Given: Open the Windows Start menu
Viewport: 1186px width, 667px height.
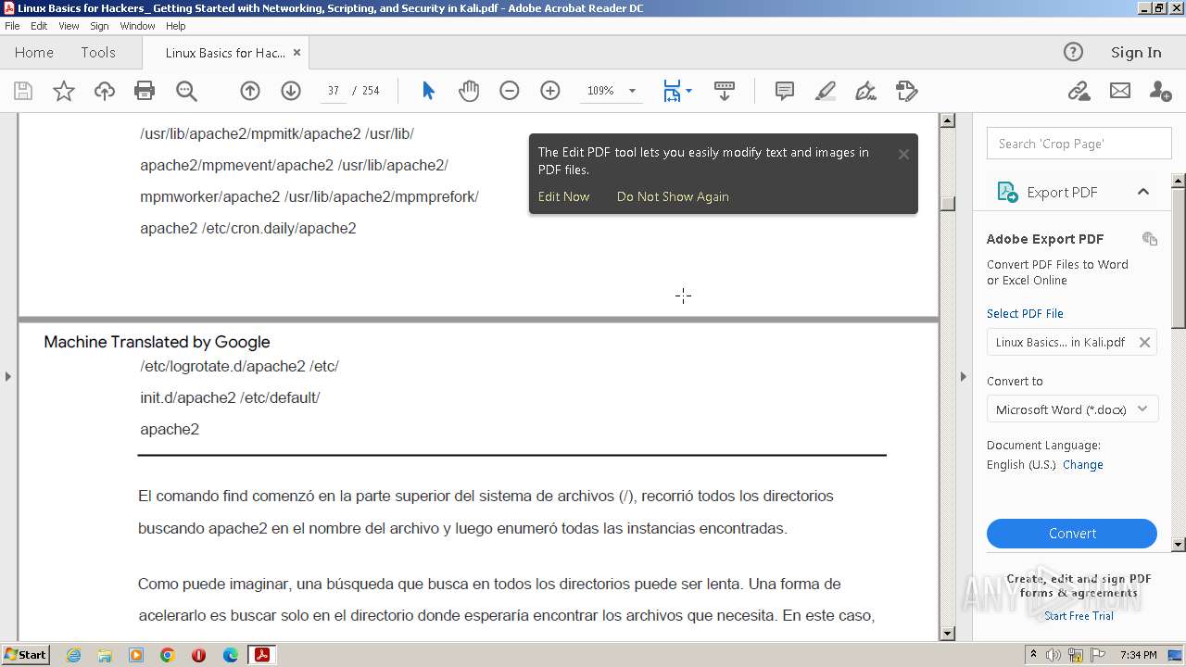Looking at the screenshot, I should point(25,655).
